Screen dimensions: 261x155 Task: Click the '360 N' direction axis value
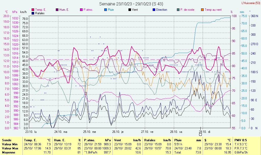(255, 16)
